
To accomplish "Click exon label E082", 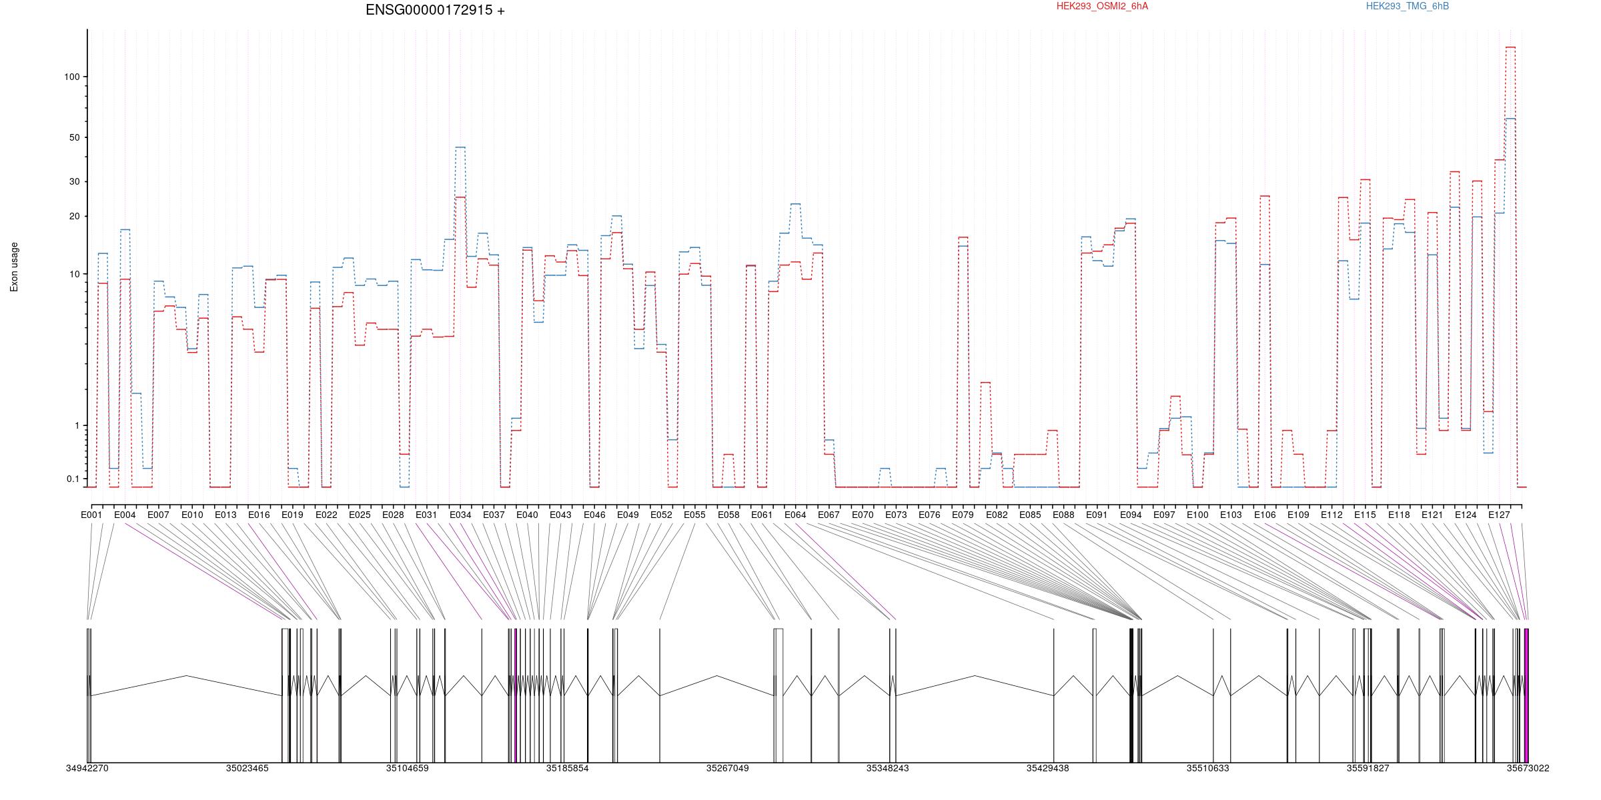I will point(997,515).
